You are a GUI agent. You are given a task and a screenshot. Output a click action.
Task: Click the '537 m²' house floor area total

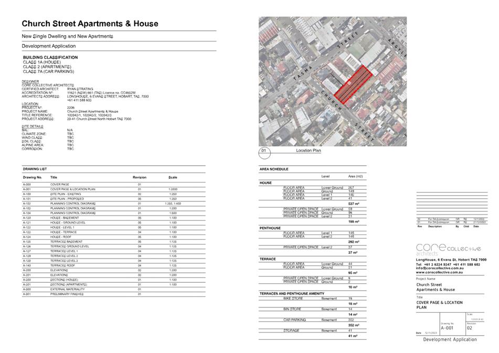[x=354, y=204]
